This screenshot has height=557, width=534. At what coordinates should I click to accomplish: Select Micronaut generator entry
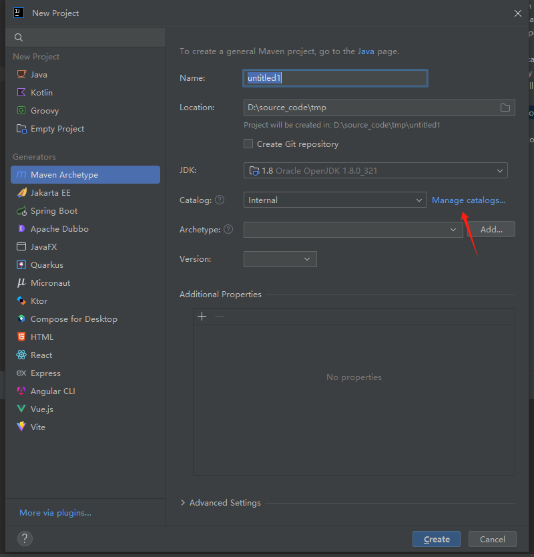[x=85, y=283]
